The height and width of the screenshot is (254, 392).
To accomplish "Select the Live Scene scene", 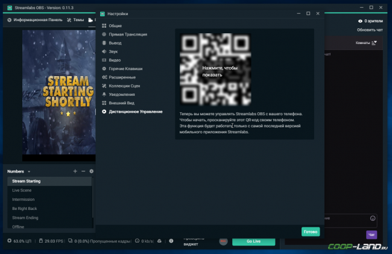I will pos(49,190).
